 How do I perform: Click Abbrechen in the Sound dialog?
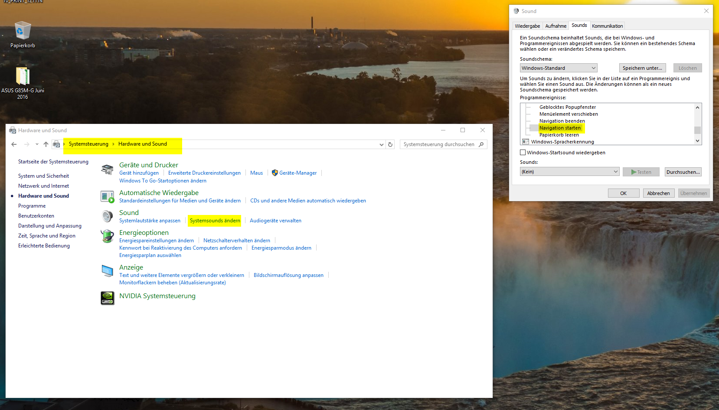(x=658, y=193)
